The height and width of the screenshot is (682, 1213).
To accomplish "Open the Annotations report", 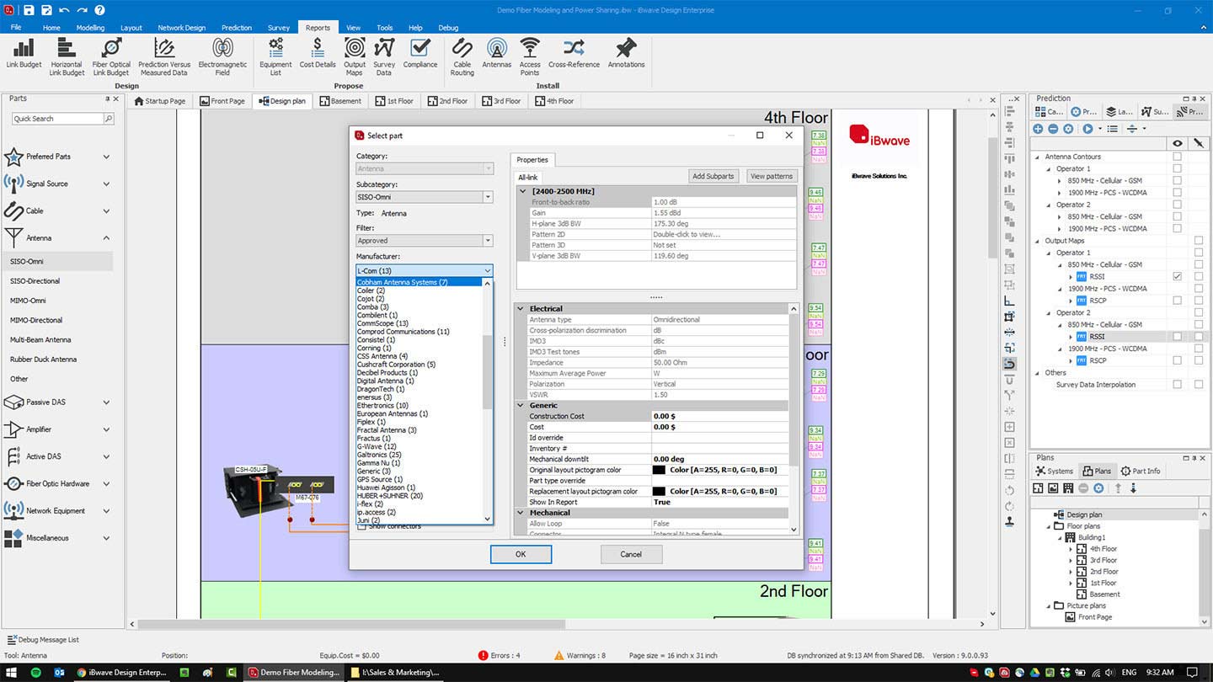I will coord(626,54).
